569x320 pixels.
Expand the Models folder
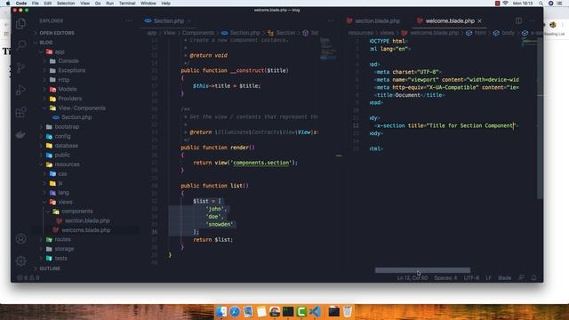point(68,89)
